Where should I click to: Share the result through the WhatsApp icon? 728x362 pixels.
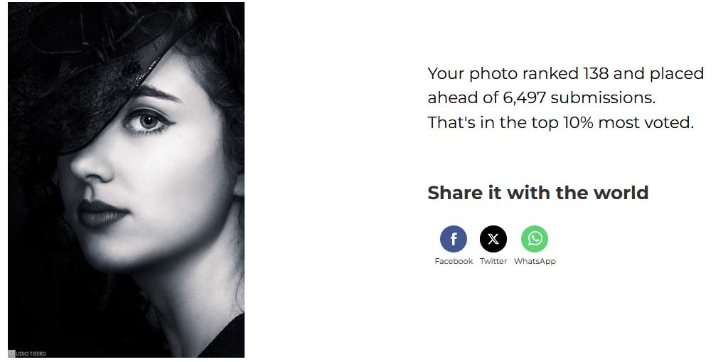tap(535, 239)
